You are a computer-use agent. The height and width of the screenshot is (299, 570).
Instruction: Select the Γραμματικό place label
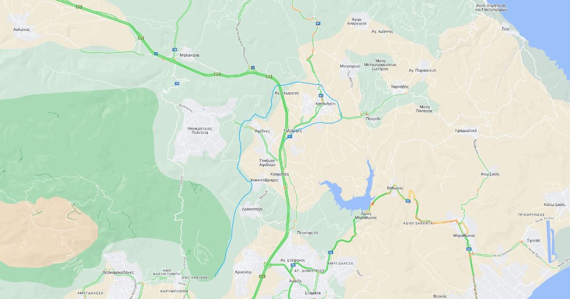coord(466,130)
